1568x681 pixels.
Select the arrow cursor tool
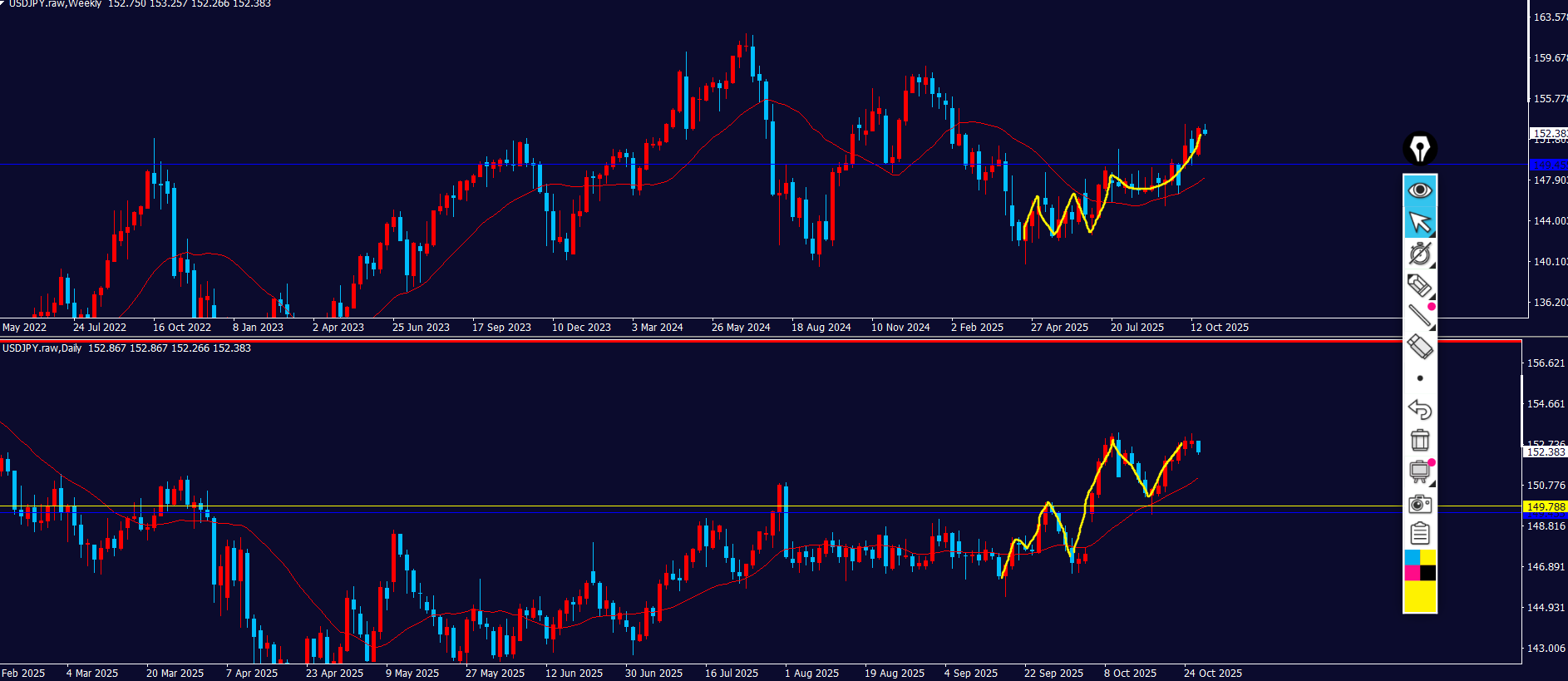click(1420, 222)
